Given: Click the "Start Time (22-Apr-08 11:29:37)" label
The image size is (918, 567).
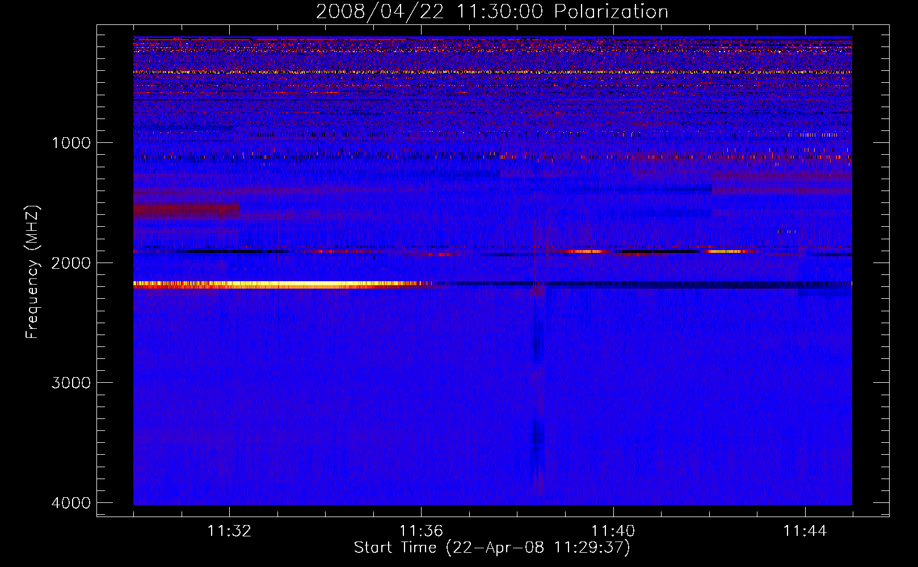Looking at the screenshot, I should click(x=492, y=548).
